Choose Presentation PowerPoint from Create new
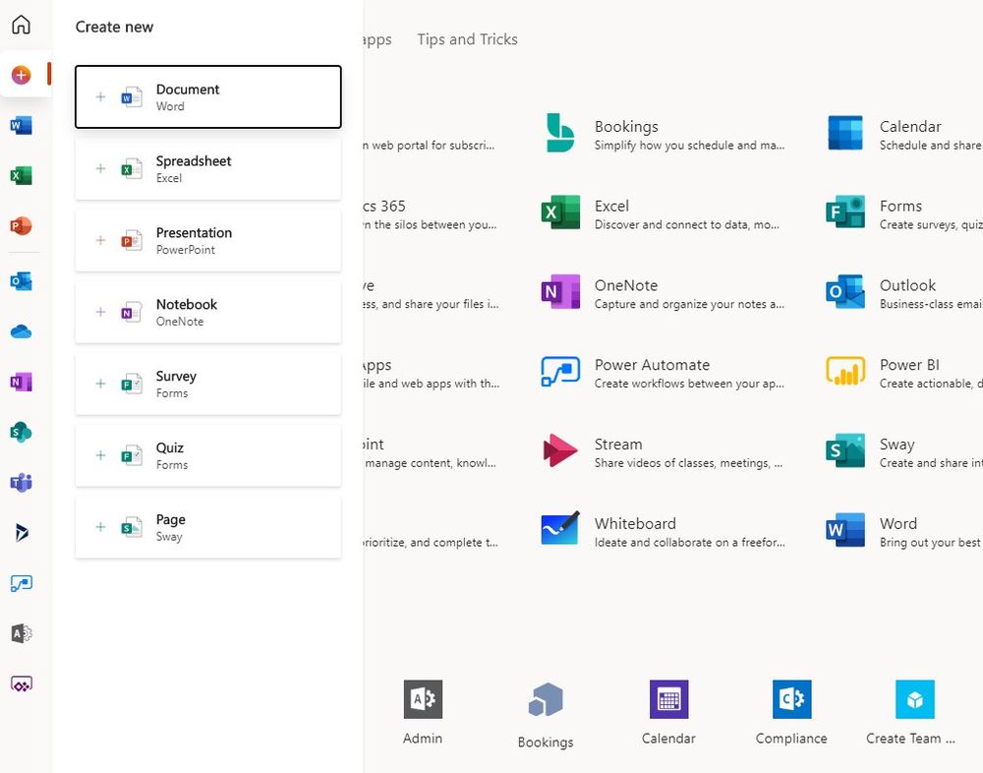 coord(207,241)
